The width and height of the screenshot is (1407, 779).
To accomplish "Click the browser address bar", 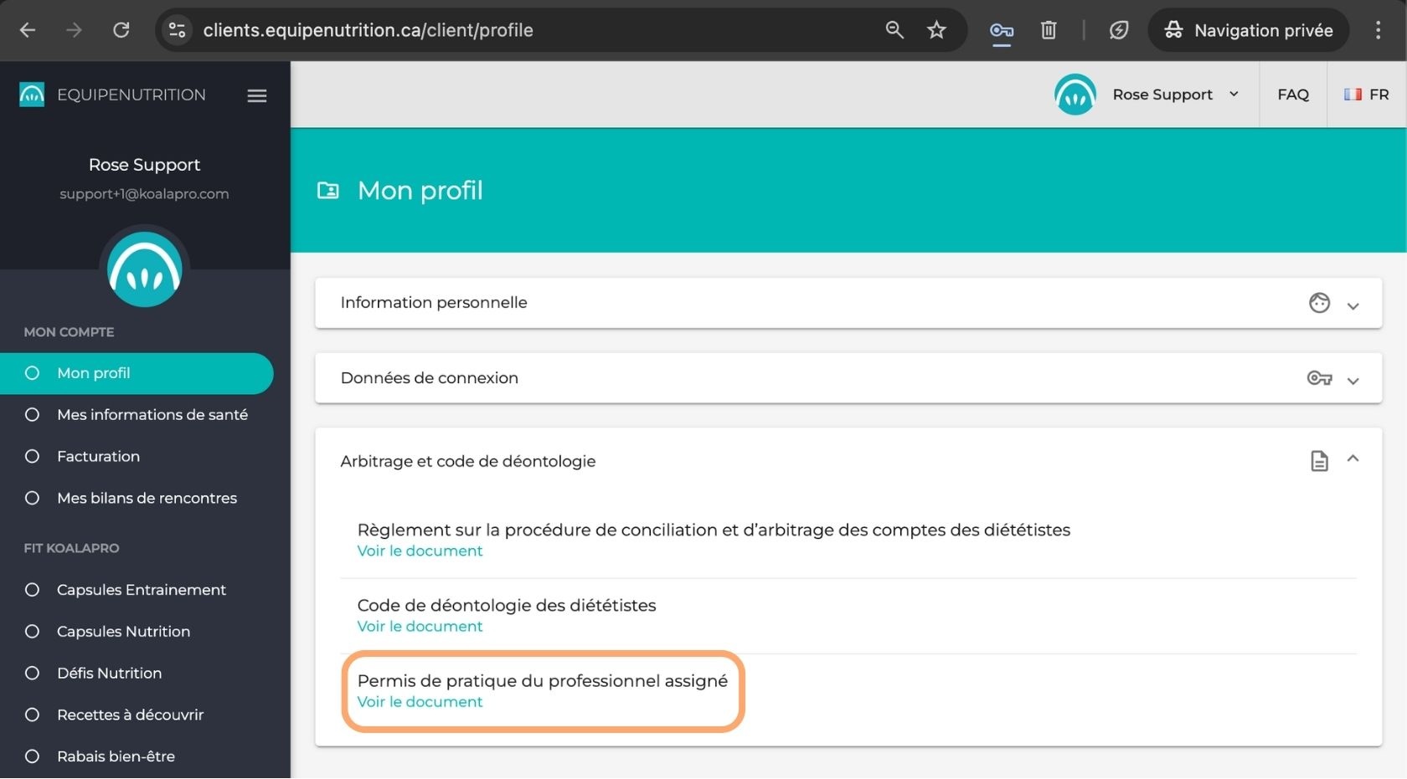I will tap(368, 30).
